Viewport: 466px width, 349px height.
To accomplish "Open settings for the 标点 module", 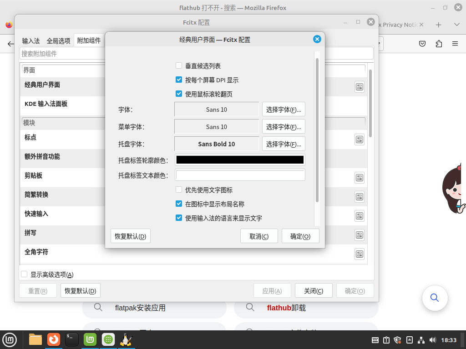I will (x=360, y=140).
